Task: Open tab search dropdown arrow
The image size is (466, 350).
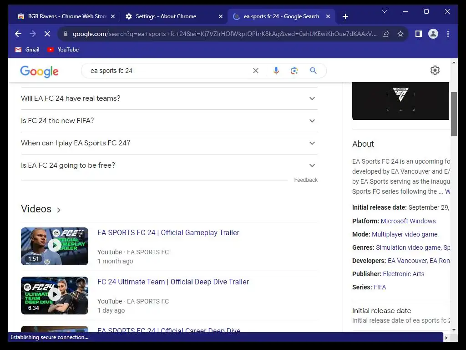Action: (x=384, y=11)
